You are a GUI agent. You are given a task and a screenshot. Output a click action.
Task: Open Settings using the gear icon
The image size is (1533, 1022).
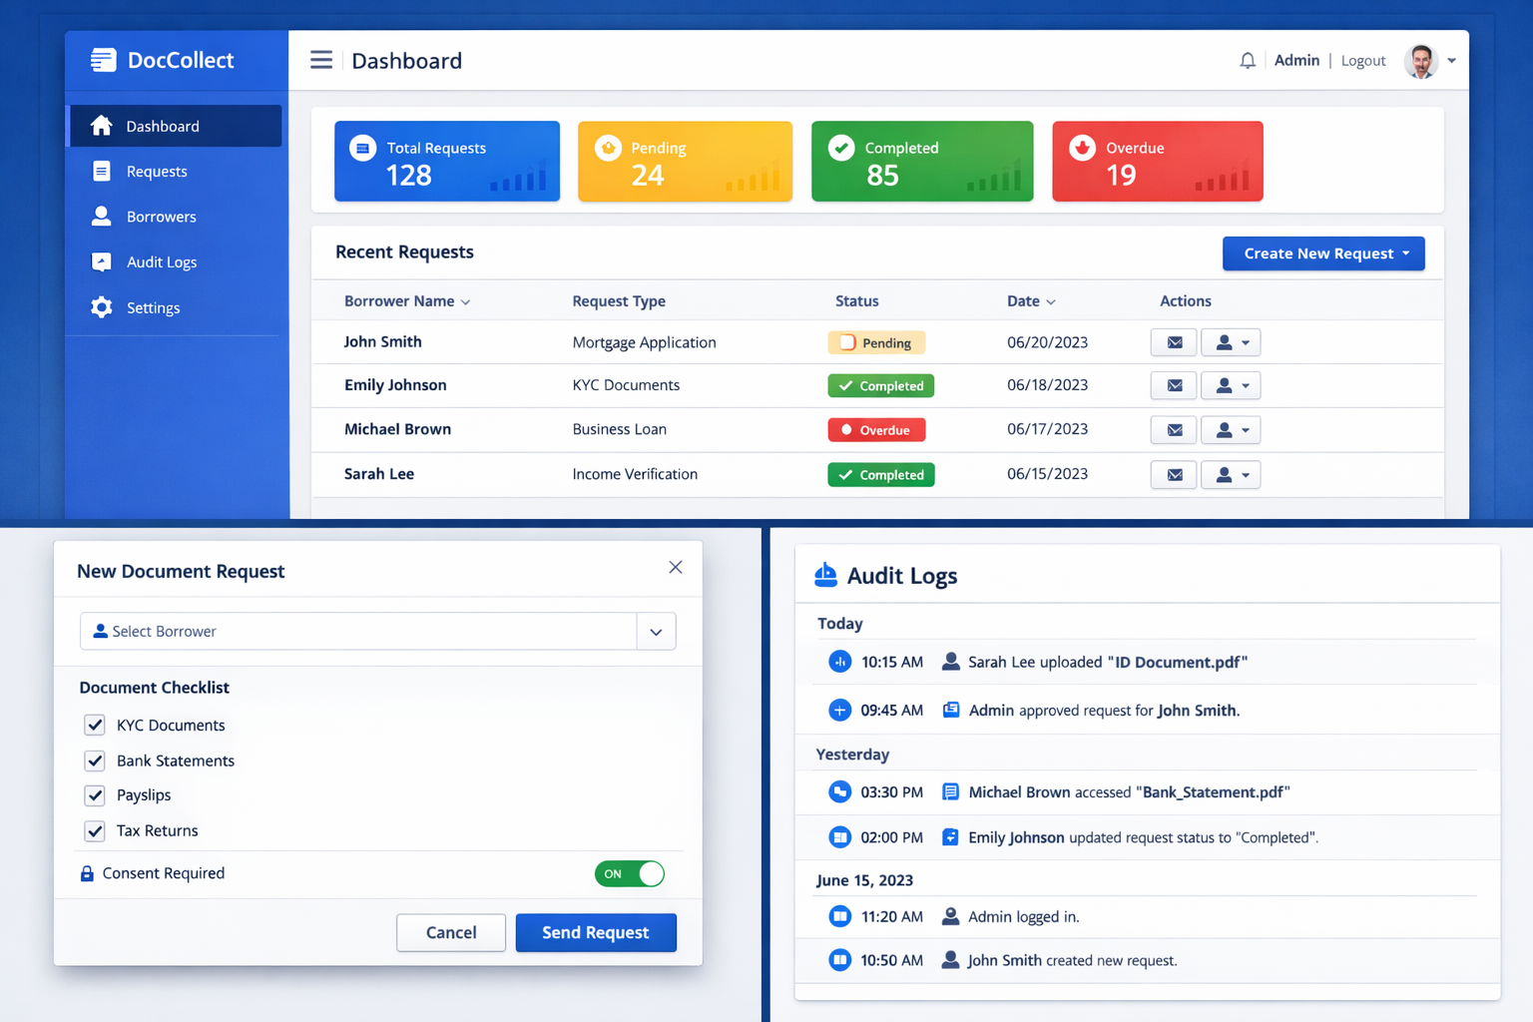[x=101, y=307]
